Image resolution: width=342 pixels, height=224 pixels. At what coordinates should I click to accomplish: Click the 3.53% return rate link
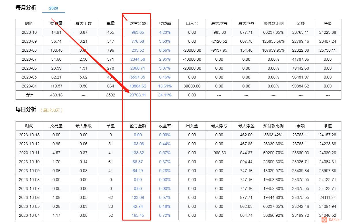click(165, 41)
